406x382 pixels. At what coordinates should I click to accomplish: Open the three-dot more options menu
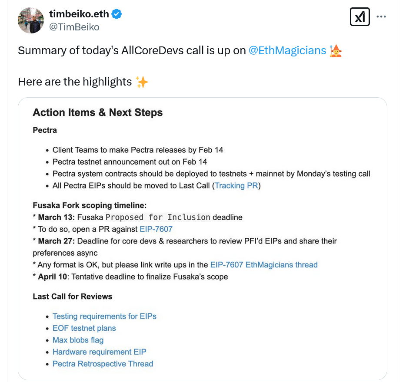click(381, 17)
